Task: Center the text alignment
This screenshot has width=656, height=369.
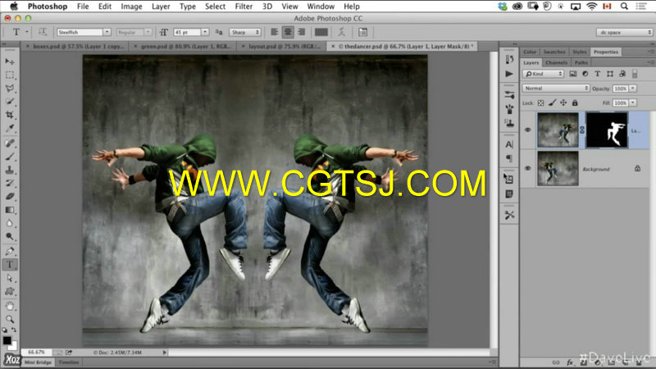Action: [288, 32]
